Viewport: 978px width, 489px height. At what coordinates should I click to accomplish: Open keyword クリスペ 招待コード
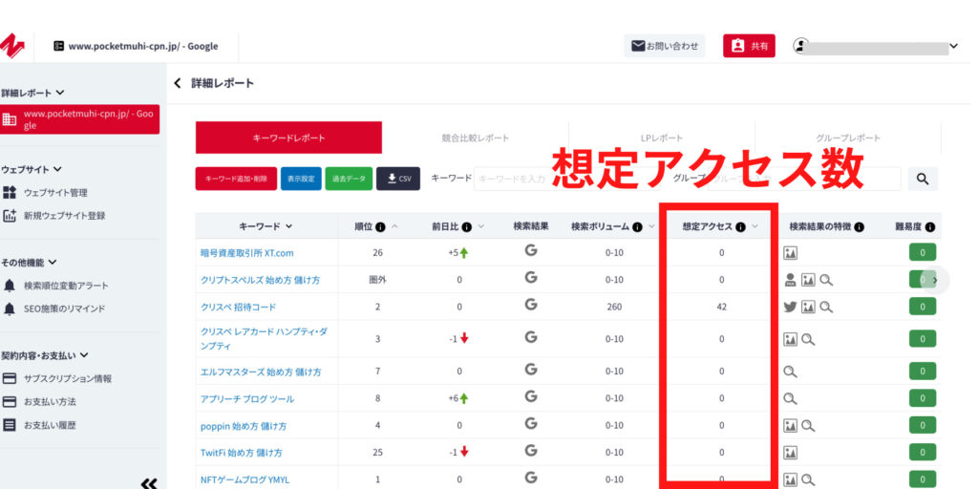[x=238, y=307]
